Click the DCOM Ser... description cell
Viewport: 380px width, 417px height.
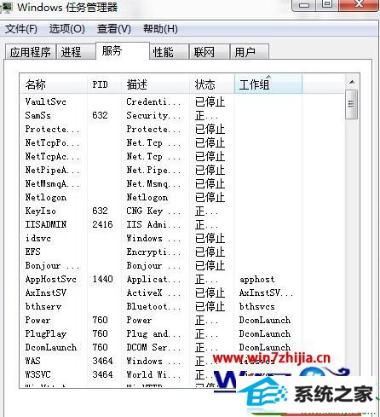coord(153,347)
